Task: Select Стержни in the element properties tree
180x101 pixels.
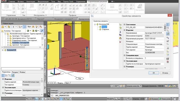Action: [x=105, y=29]
